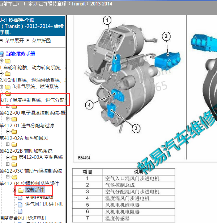Click document icon beside 进气风门步进电机
217x223 pixels.
[x=20, y=205]
